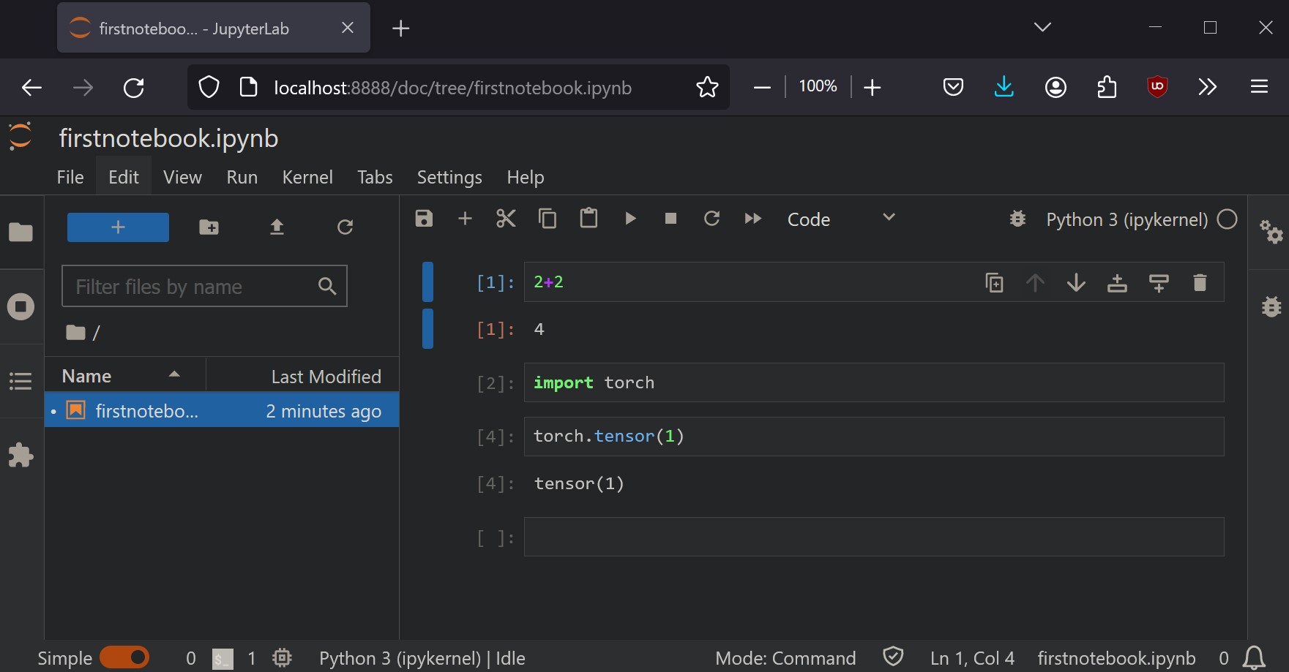This screenshot has width=1289, height=672.
Task: Click the root folder breadcrumb icon
Action: tap(75, 333)
